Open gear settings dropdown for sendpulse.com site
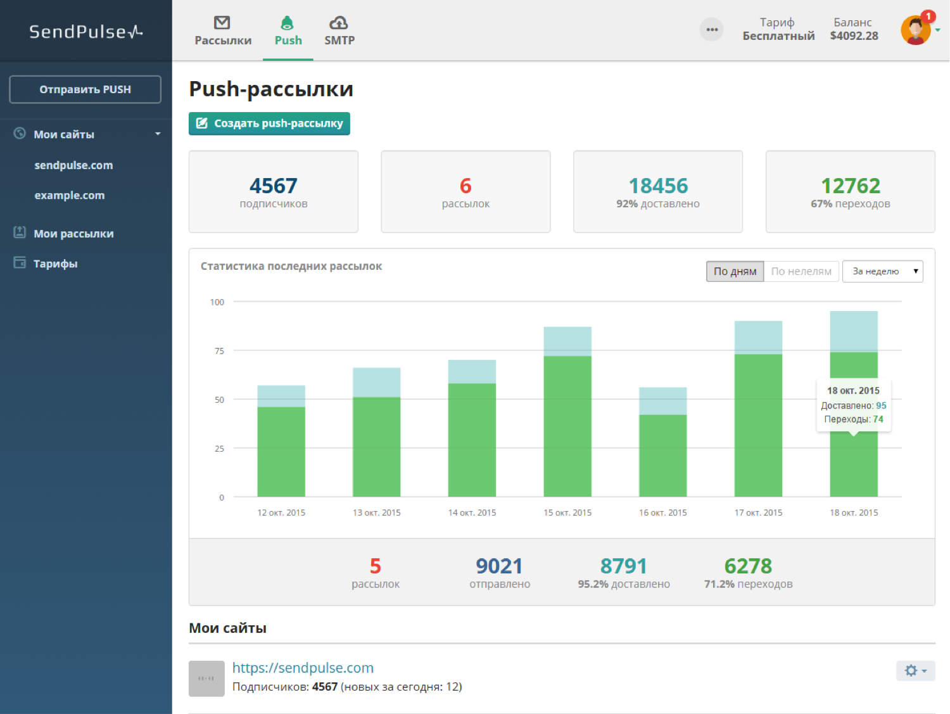The height and width of the screenshot is (714, 950). [x=915, y=670]
